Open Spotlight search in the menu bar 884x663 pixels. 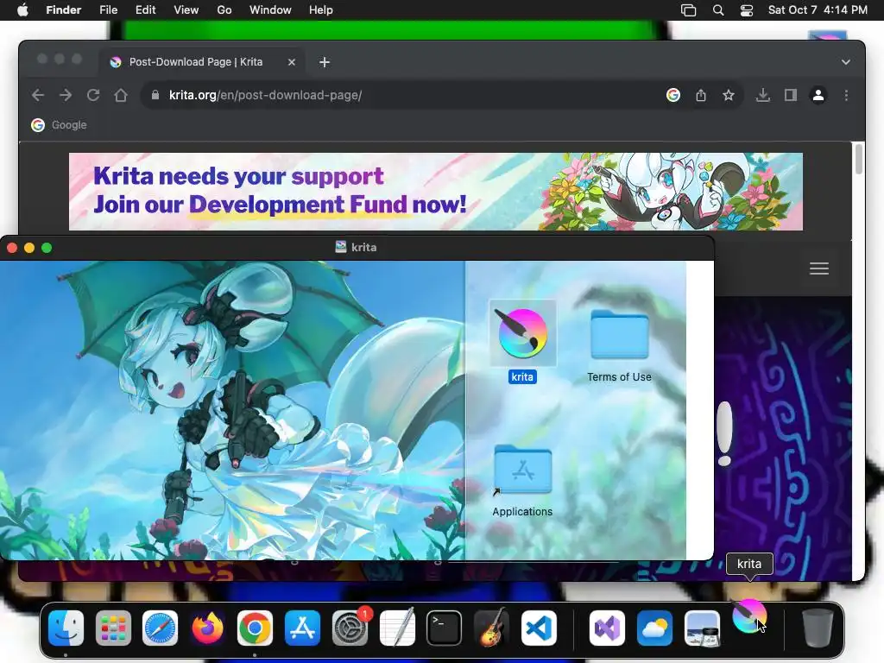718,10
